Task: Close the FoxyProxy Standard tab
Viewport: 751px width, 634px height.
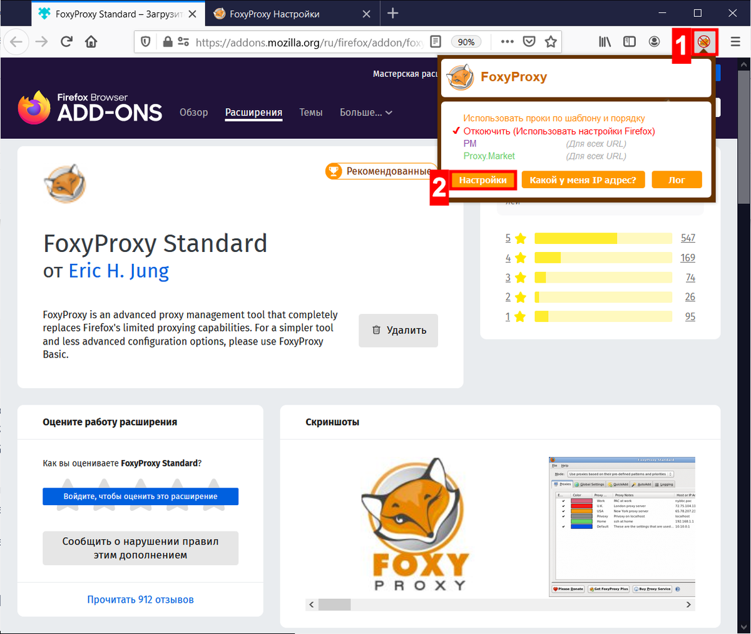Action: coord(192,14)
